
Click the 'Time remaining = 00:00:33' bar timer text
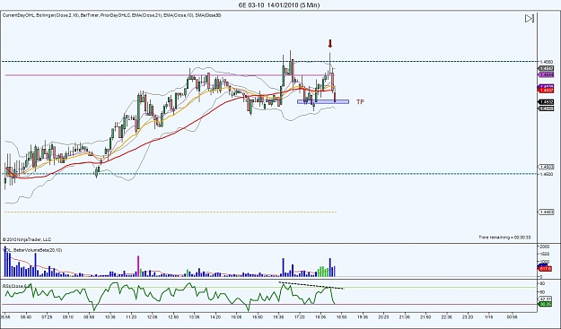(504, 238)
